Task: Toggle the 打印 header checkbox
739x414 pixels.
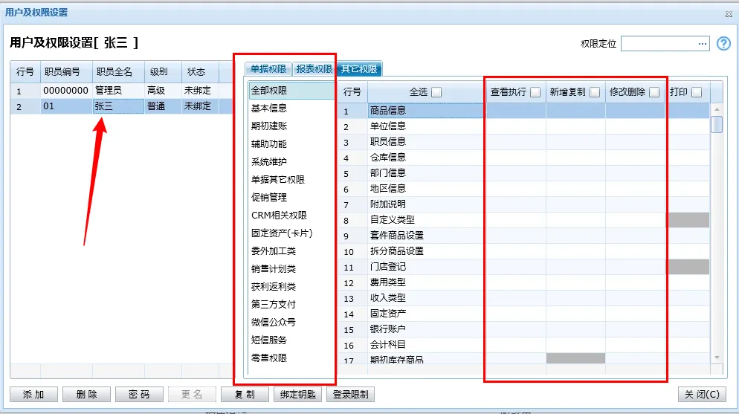Action: click(x=697, y=92)
